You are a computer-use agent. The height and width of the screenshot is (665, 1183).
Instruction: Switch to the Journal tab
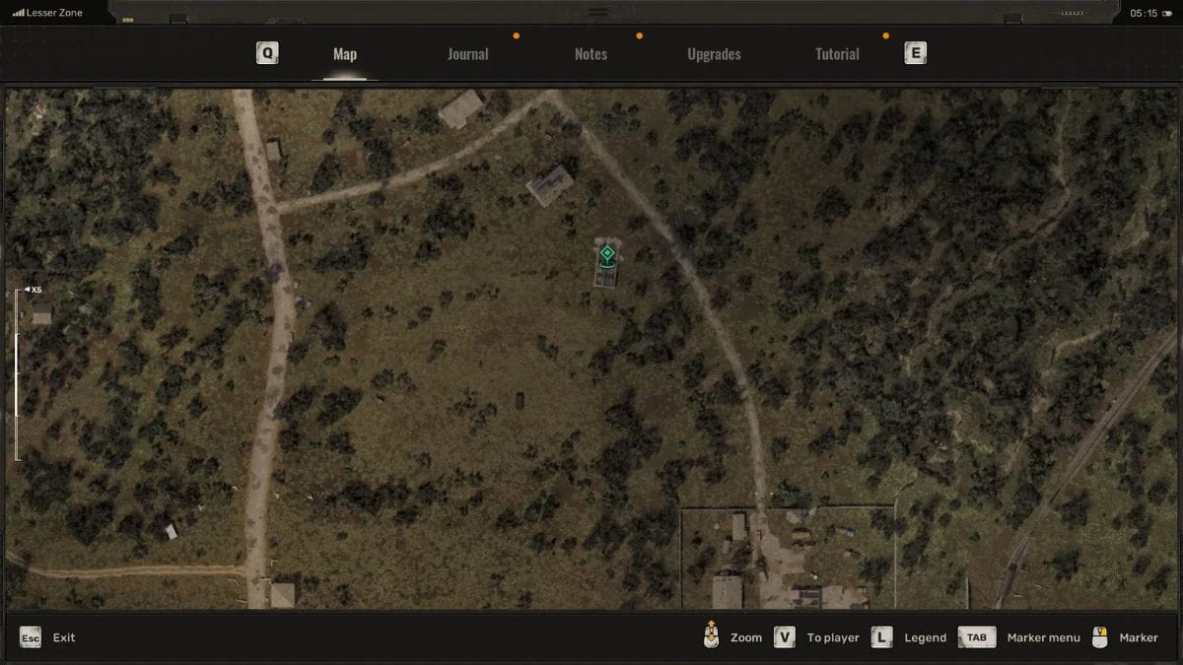(467, 53)
